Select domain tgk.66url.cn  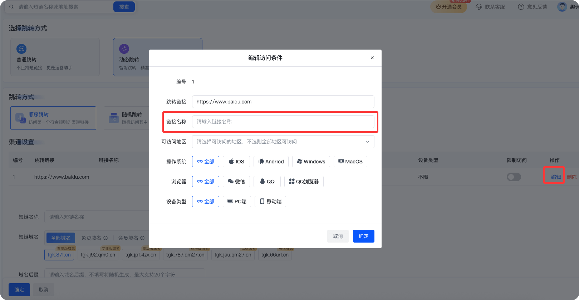tap(275, 255)
